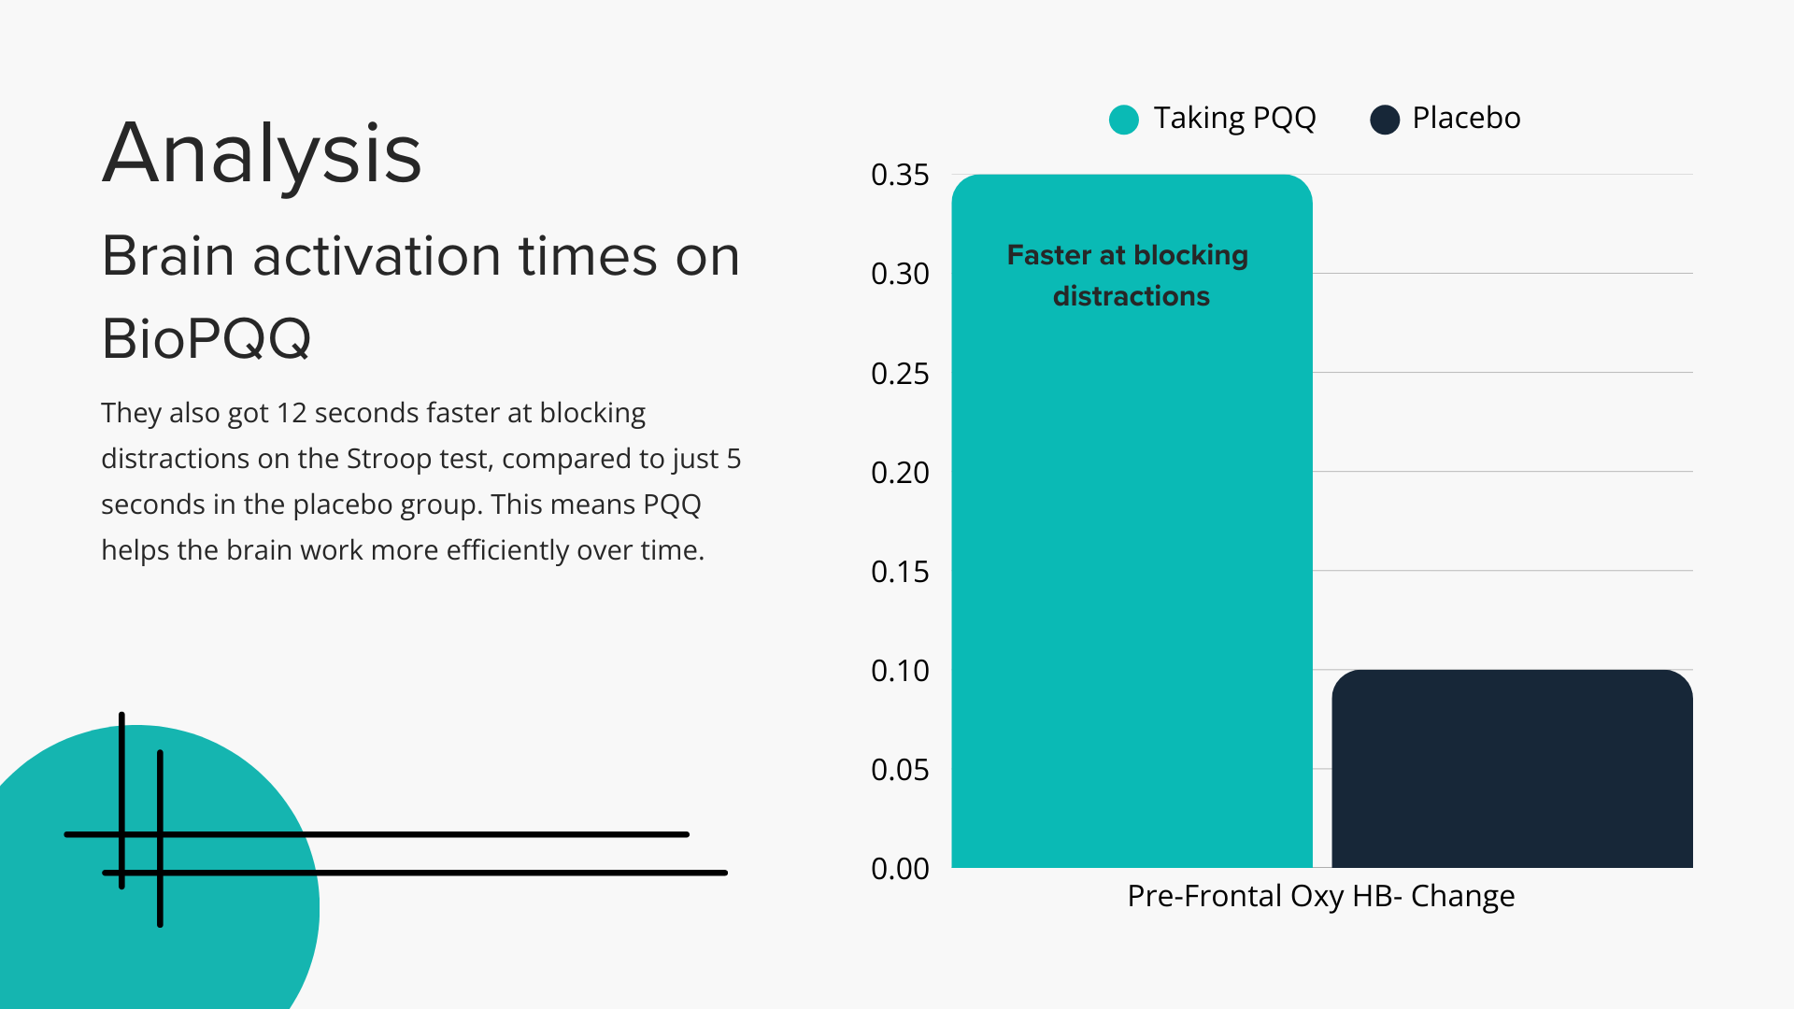
Task: Click the 0.10 y-axis value
Action: tap(900, 671)
